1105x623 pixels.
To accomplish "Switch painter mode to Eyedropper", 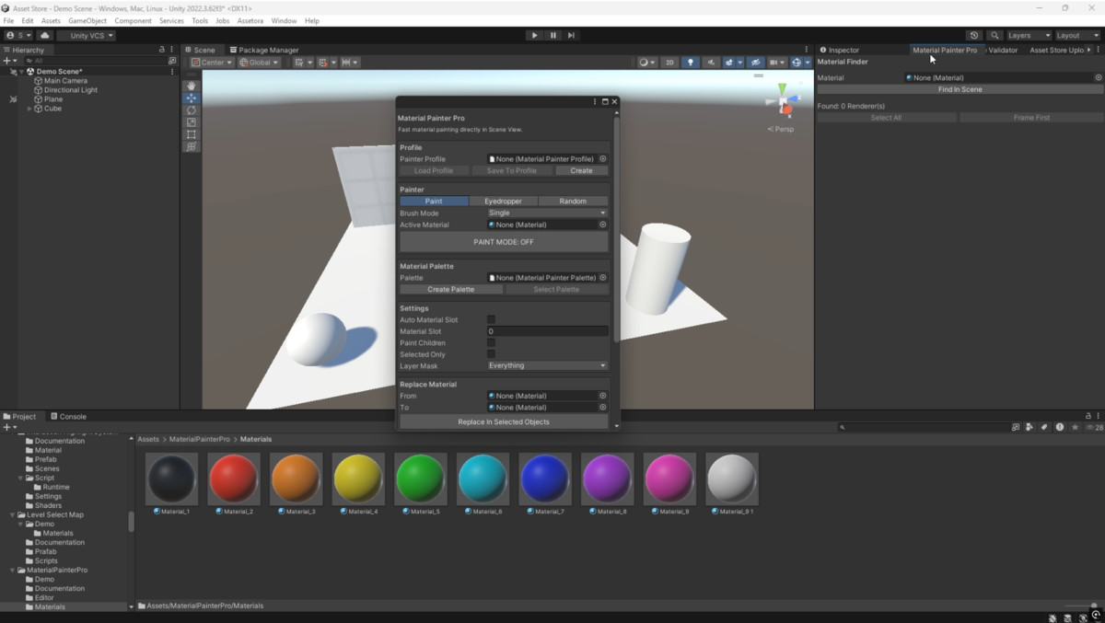I will [504, 201].
